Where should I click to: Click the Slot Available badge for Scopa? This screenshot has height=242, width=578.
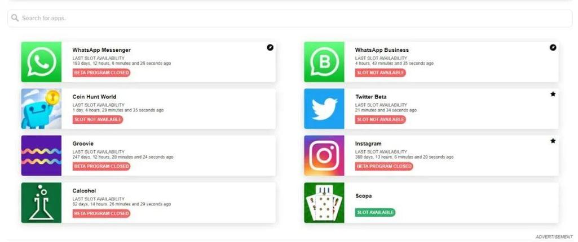point(375,212)
